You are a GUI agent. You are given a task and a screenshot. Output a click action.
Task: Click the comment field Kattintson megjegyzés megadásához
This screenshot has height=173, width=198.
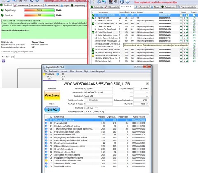click(44, 52)
